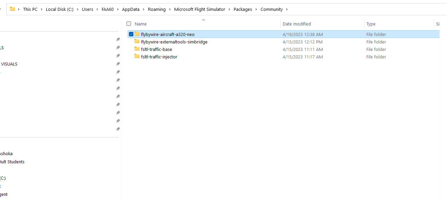Click the date 4/19/2023 12:38 AM
447x202 pixels.
coord(303,34)
